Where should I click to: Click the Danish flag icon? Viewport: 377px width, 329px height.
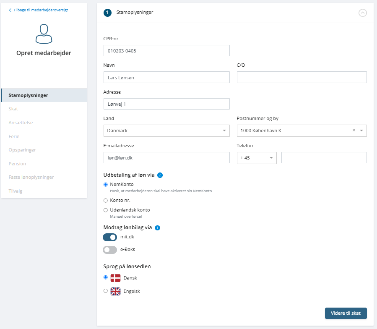pyautogui.click(x=115, y=278)
